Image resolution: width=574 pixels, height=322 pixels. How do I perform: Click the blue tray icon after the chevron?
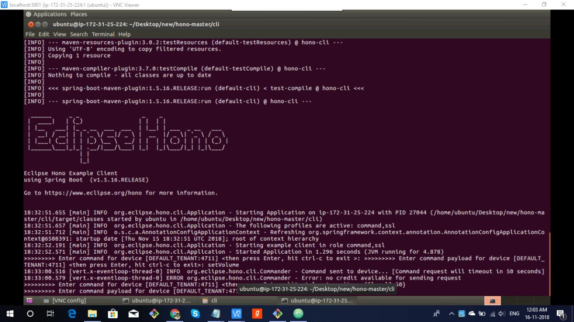tap(462, 314)
